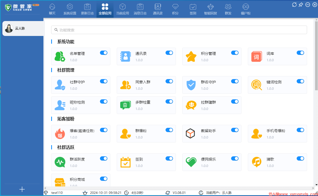Click the test110 status bar text
318x196 pixels.
click(57, 193)
